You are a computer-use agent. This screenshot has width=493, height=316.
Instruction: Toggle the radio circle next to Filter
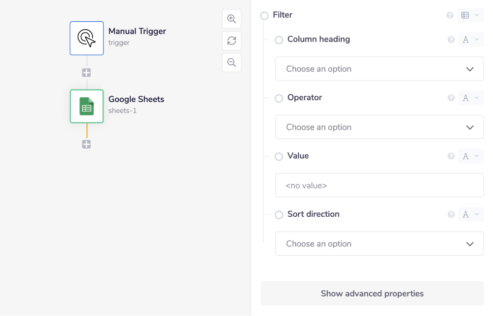(264, 15)
